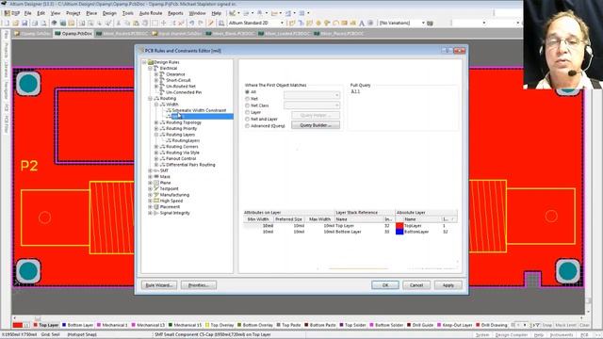
Task: Switch to the Top Overlay layer tab
Action: click(x=220, y=325)
